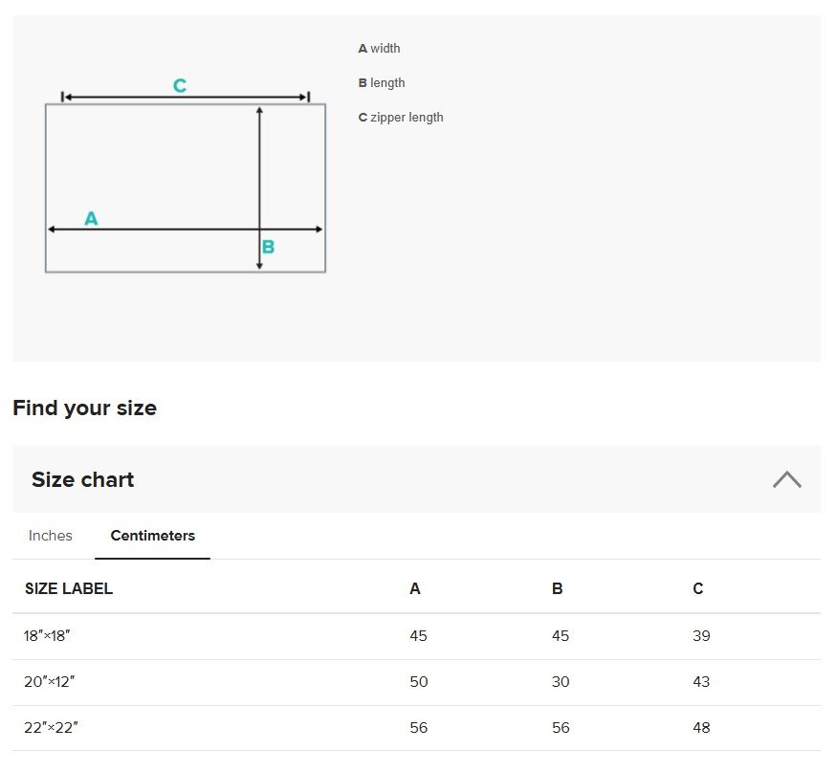
Task: Click the 'A width' legend entry
Action: [x=379, y=48]
